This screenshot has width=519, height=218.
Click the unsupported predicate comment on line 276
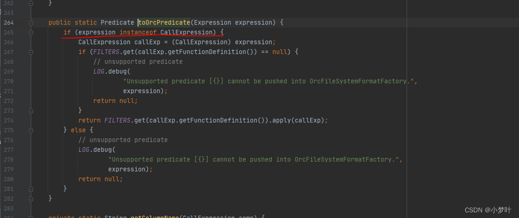pos(123,140)
